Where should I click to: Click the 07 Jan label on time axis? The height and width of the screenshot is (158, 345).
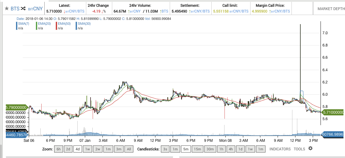(85, 140)
